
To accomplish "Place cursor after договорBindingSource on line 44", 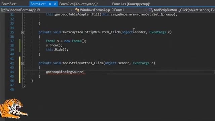I will tap(83, 72).
